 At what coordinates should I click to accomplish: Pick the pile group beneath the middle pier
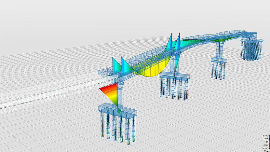(x=174, y=89)
